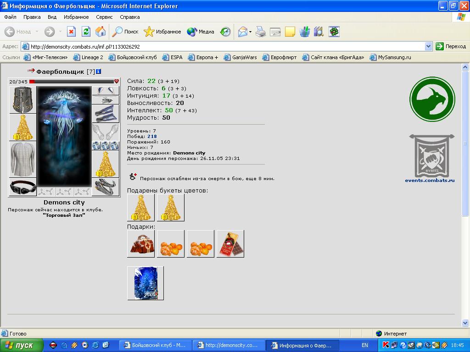470x352 pixels.
Task: Open the Еврофлирт bookmark link
Action: (280, 57)
